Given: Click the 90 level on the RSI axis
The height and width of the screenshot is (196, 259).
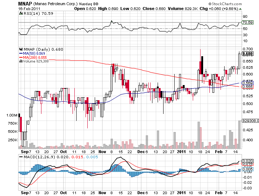Looking at the screenshot, I should point(245,16).
